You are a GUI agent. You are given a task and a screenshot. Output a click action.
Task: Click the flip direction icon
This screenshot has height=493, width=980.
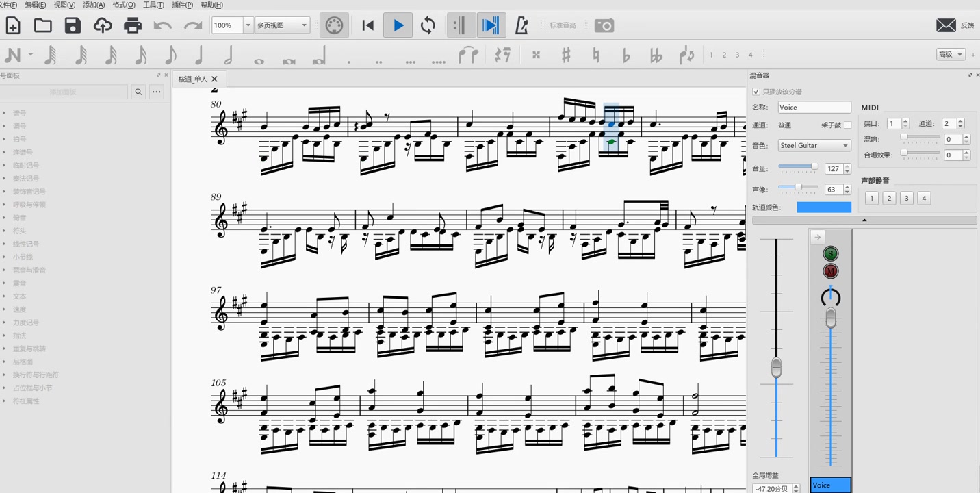coord(686,55)
